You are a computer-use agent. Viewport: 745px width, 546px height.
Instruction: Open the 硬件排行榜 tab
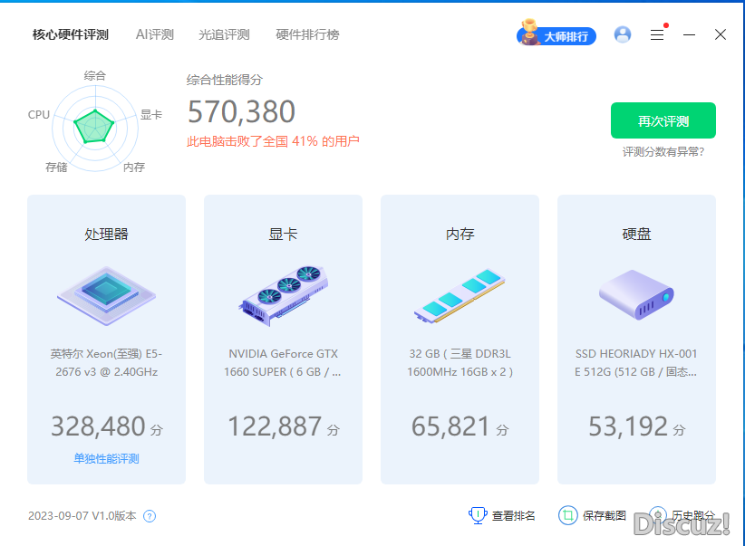point(307,34)
